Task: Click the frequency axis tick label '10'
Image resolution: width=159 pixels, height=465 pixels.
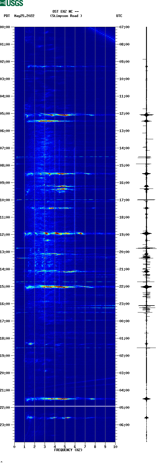Action: pyautogui.click(x=115, y=447)
